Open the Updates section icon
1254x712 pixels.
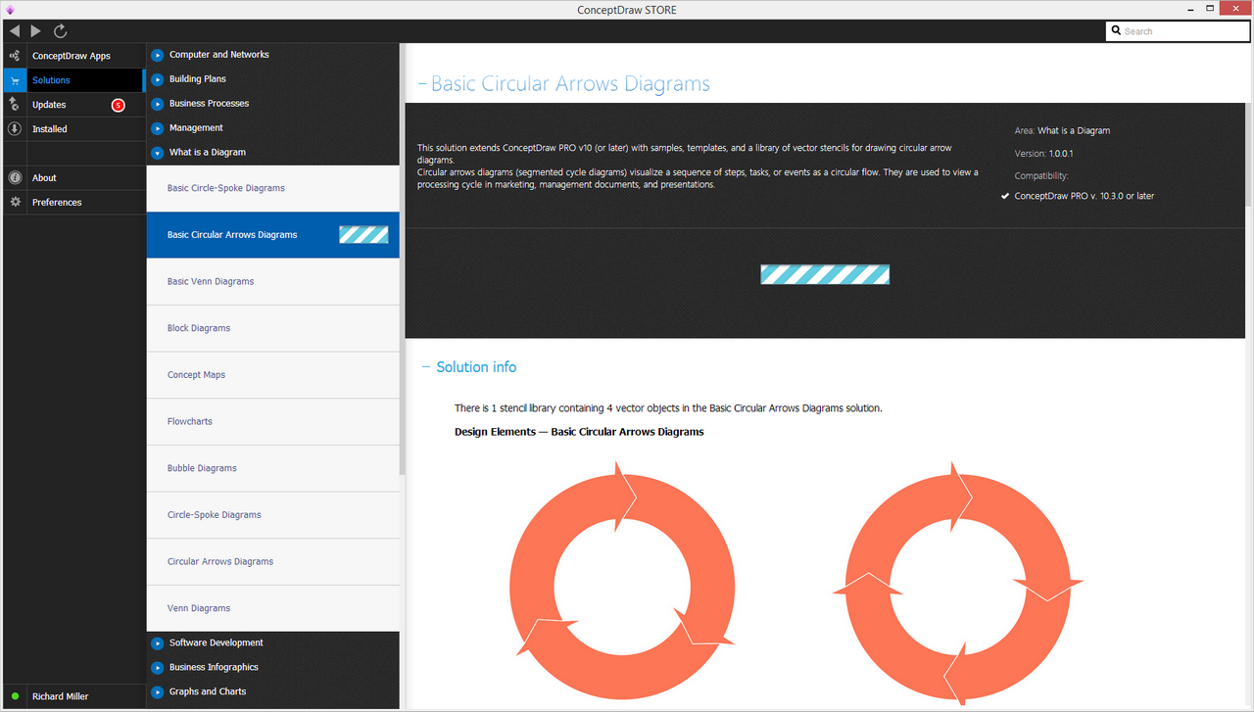15,105
